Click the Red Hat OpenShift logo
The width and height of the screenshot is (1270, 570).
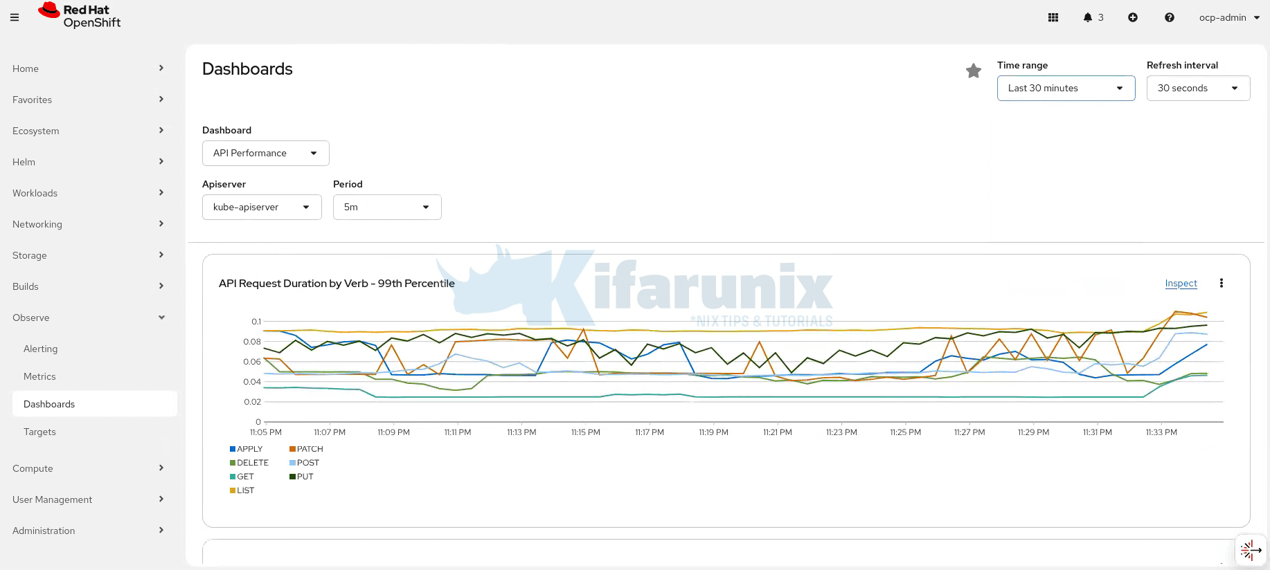(x=80, y=16)
